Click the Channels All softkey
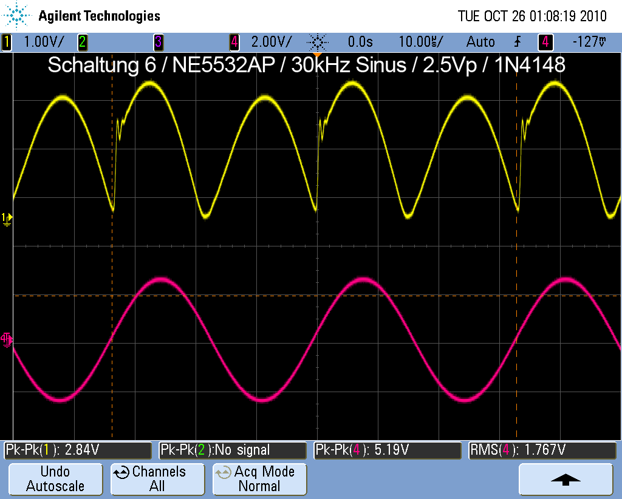The width and height of the screenshot is (622, 499). click(x=157, y=479)
